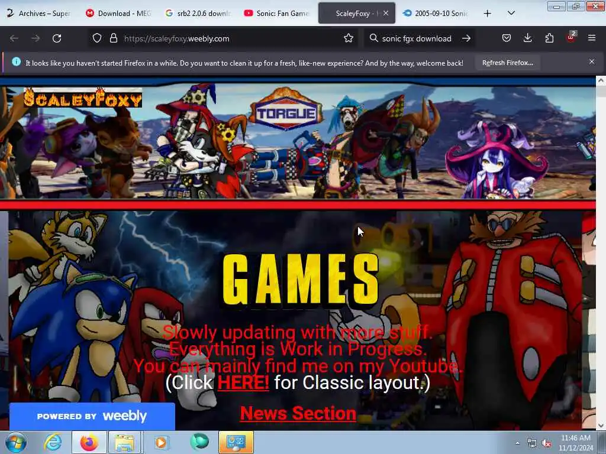Viewport: 606px width, 454px height.
Task: Open the Downloads panel
Action: 527,38
